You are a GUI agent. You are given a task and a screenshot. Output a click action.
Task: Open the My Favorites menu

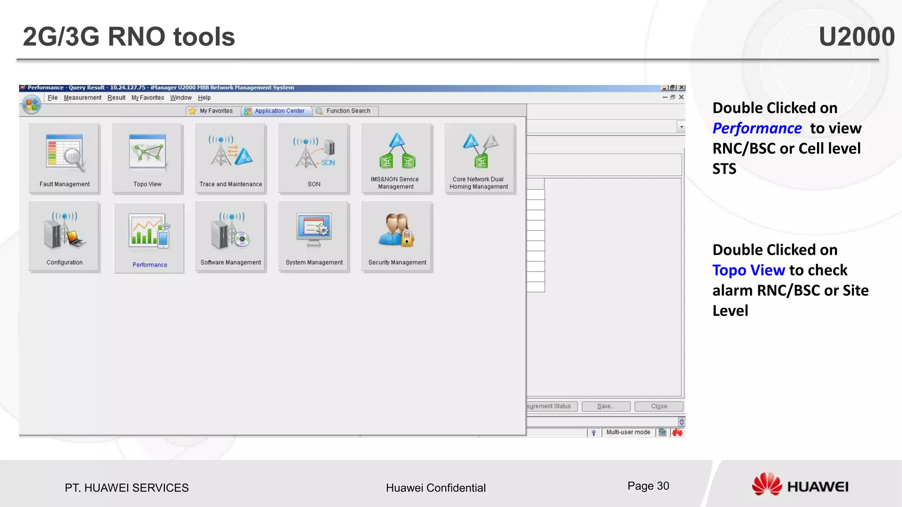148,98
